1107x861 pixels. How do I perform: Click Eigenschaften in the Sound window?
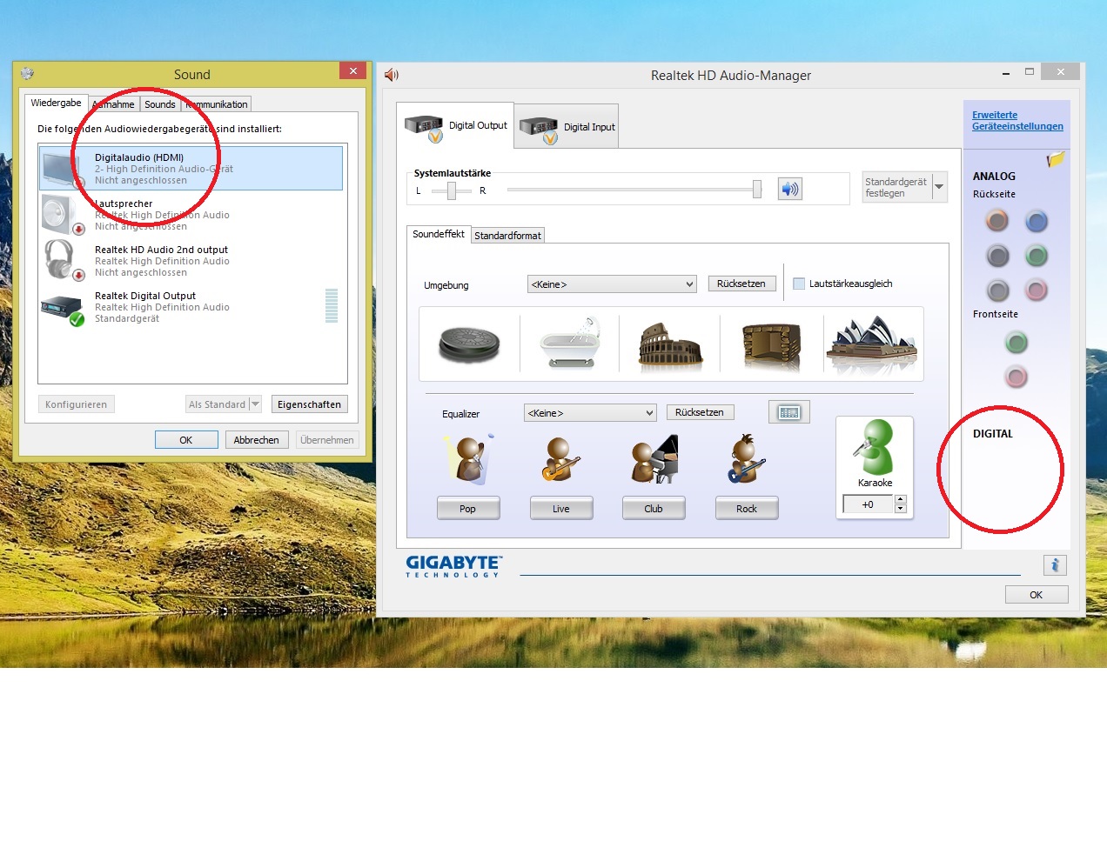point(309,404)
